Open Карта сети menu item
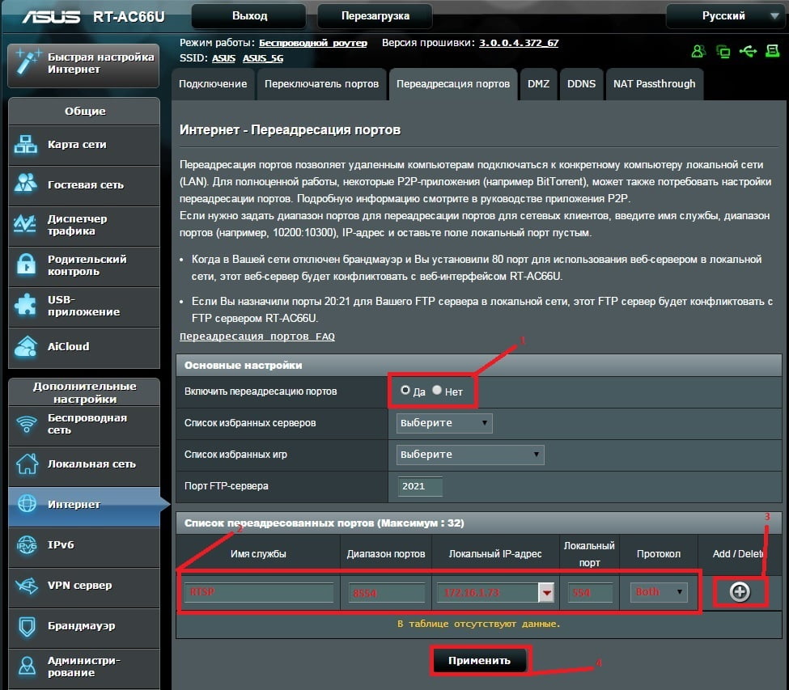The height and width of the screenshot is (690, 789). point(84,146)
